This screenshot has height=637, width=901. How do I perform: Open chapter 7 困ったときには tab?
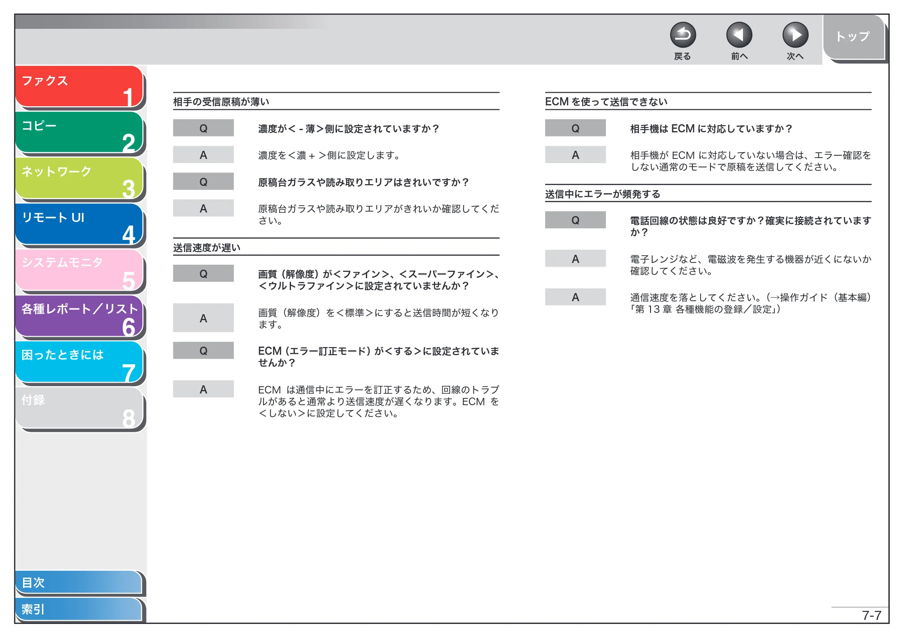point(79,362)
